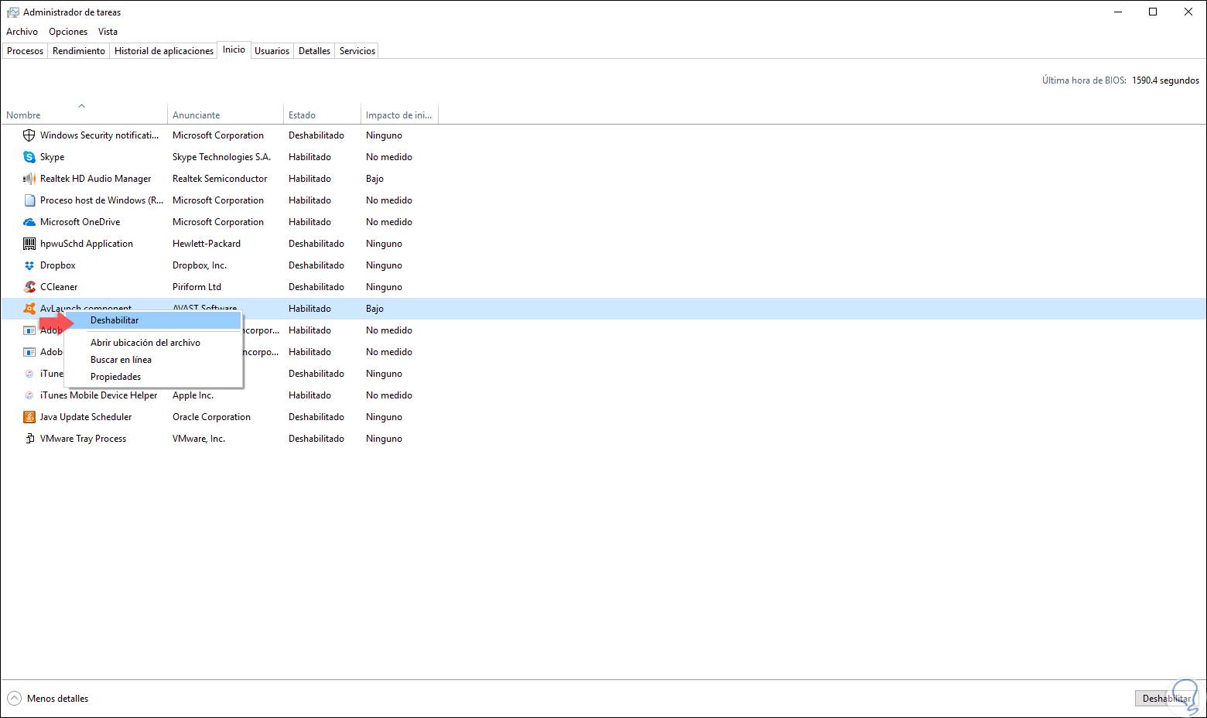Collapse view with Menos detalles arrow icon
Viewport: 1207px width, 718px height.
point(14,698)
